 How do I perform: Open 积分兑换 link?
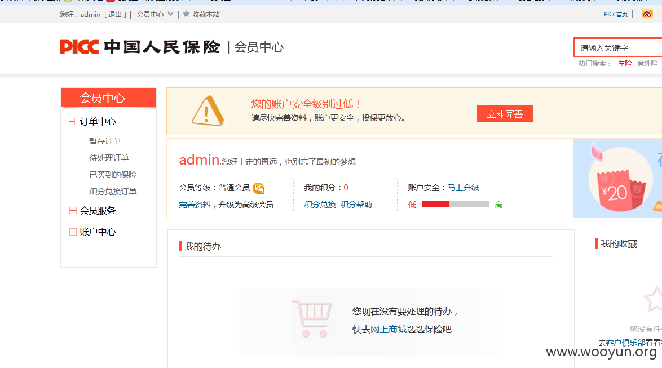click(320, 205)
